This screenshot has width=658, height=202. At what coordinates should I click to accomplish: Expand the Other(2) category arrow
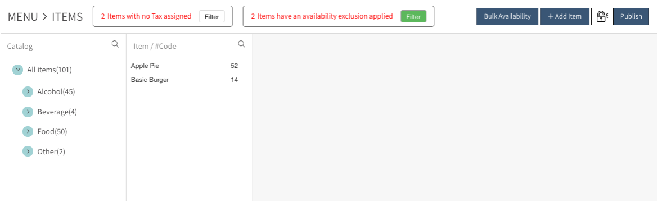28,151
